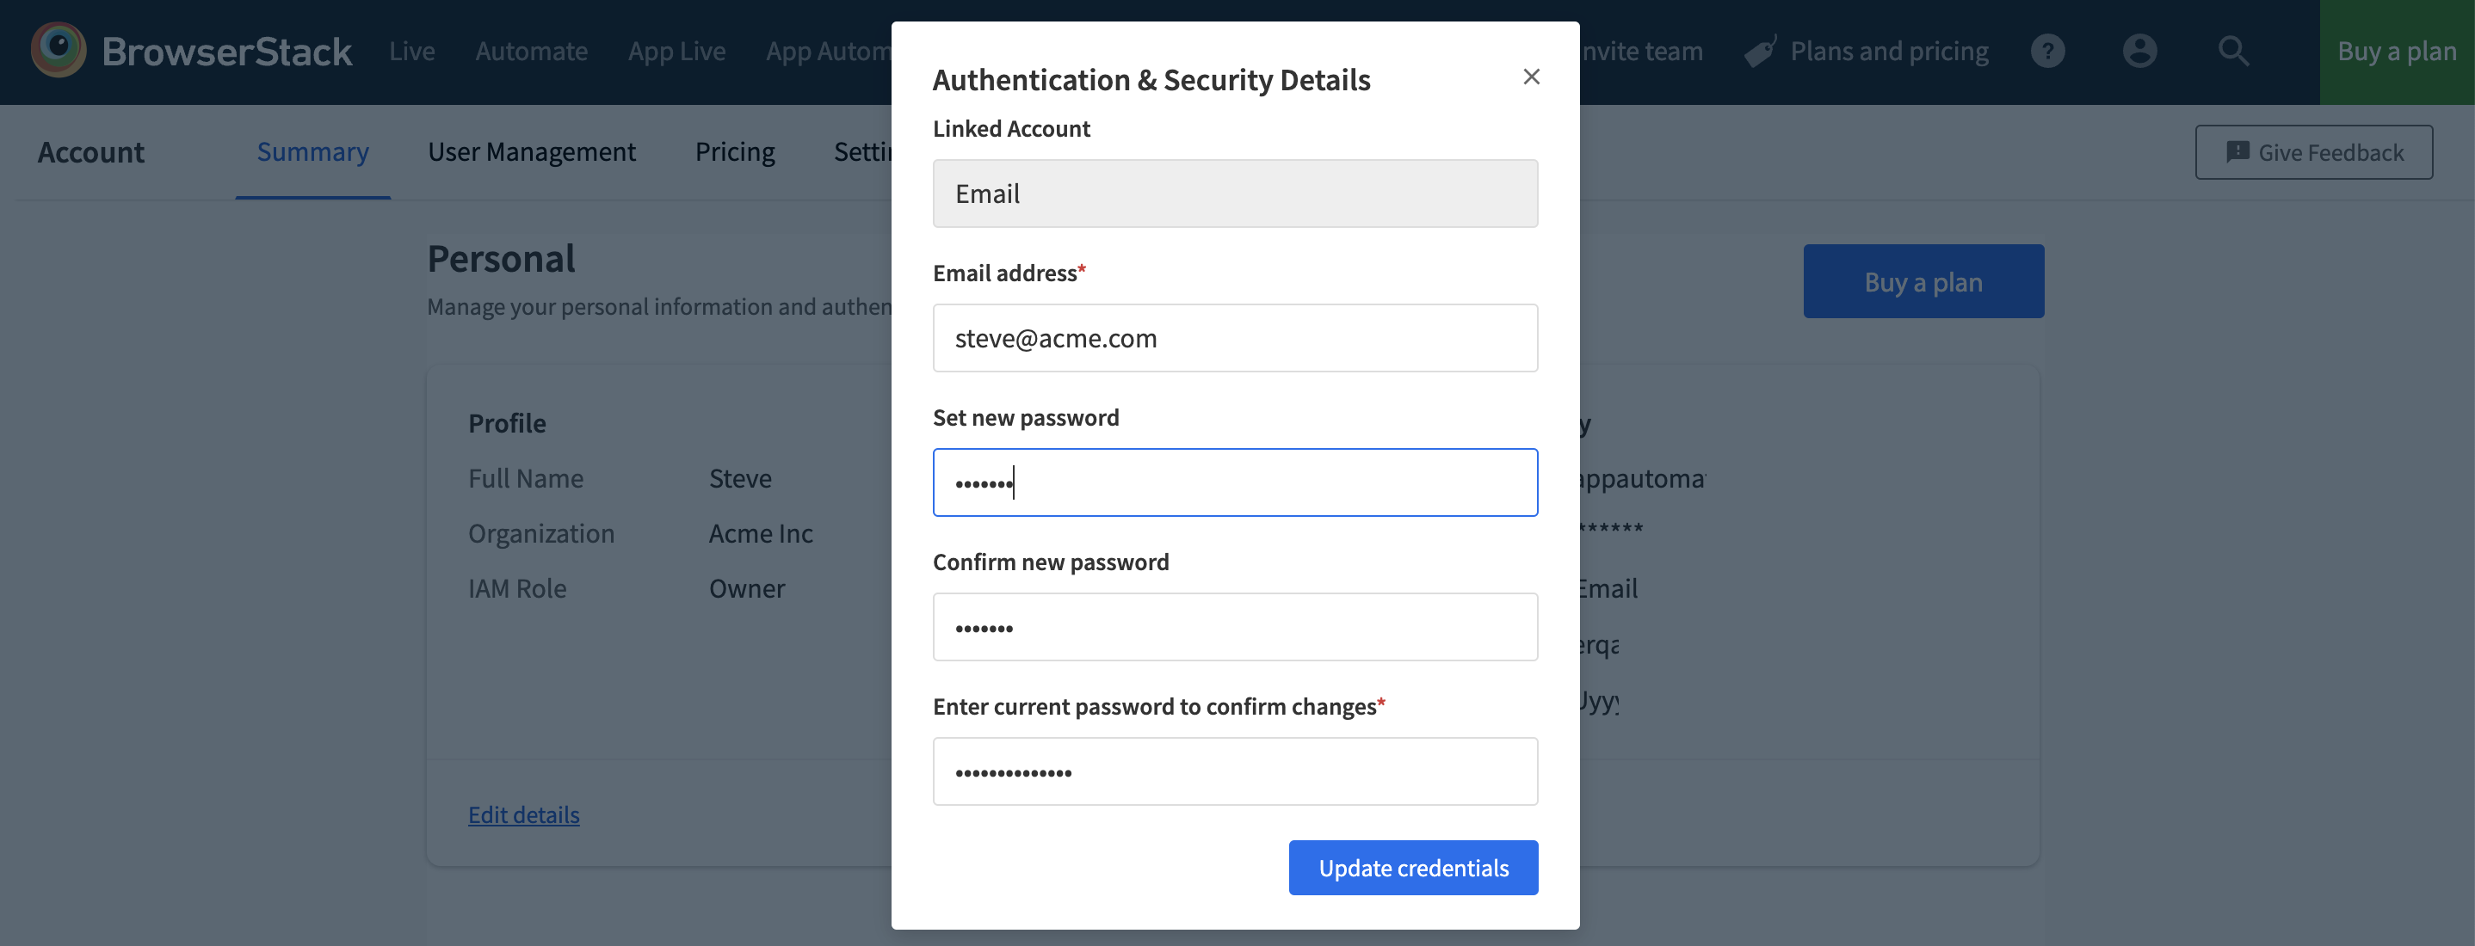Click the search magnifier icon
Screen dimensions: 2475x946
2233,51
